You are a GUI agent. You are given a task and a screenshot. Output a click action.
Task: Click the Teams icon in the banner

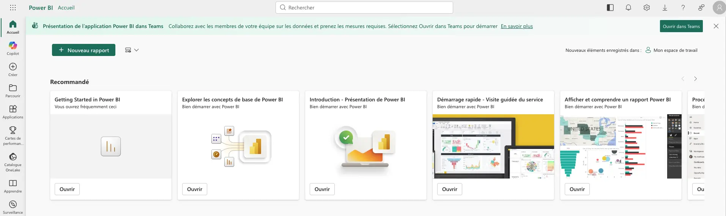click(x=35, y=26)
